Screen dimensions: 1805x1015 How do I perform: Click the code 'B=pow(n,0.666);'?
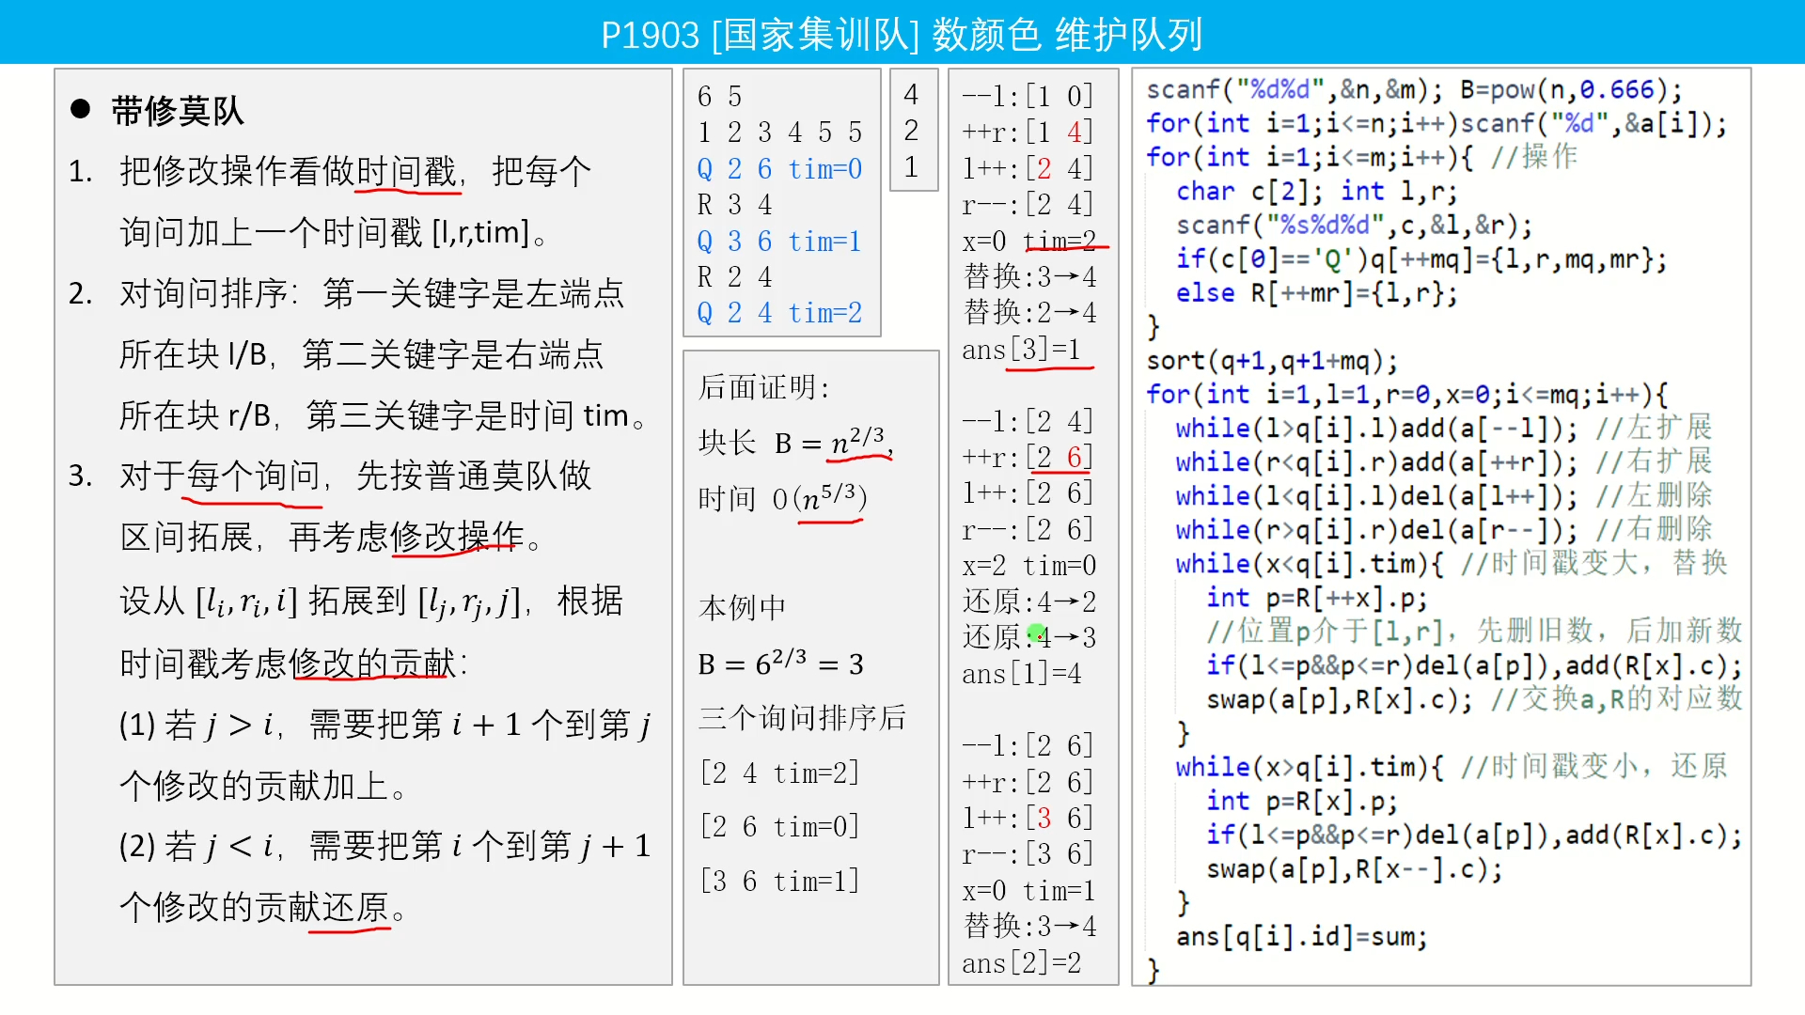(x=1571, y=89)
